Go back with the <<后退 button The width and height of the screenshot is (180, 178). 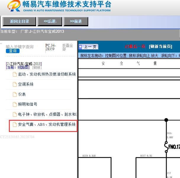50,22
